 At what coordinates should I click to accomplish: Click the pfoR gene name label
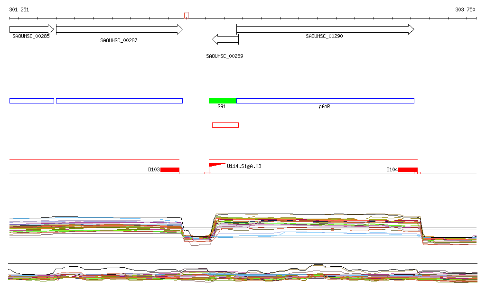coord(324,107)
